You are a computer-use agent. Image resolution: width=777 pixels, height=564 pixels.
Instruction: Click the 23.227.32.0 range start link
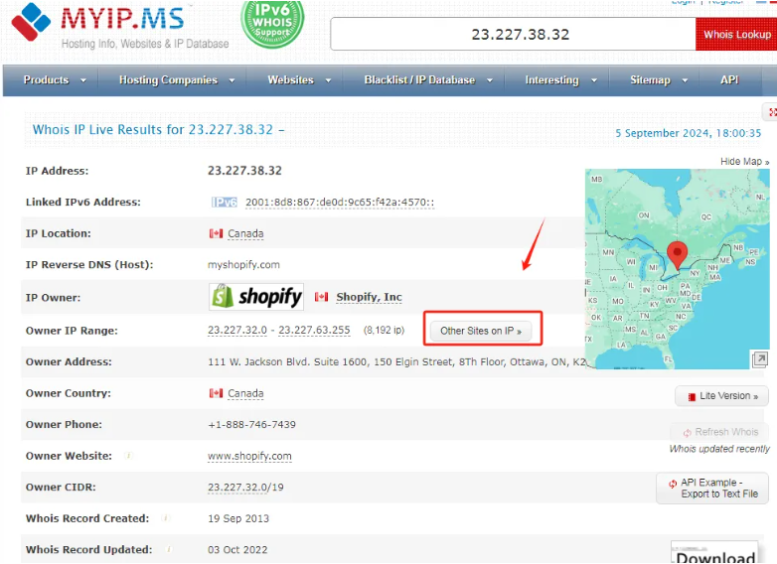tap(236, 331)
